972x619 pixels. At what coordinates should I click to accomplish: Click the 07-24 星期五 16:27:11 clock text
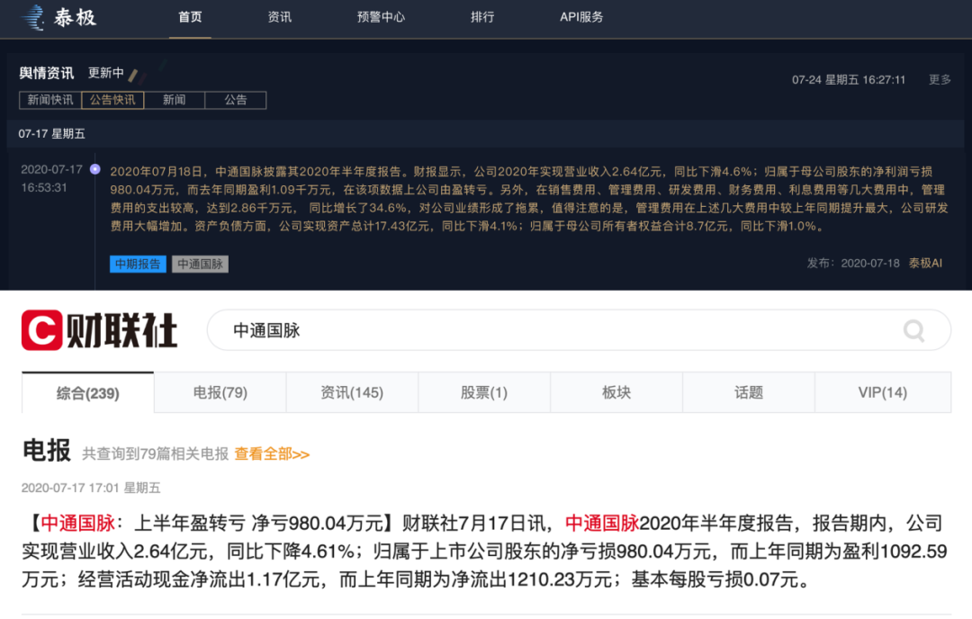[849, 80]
